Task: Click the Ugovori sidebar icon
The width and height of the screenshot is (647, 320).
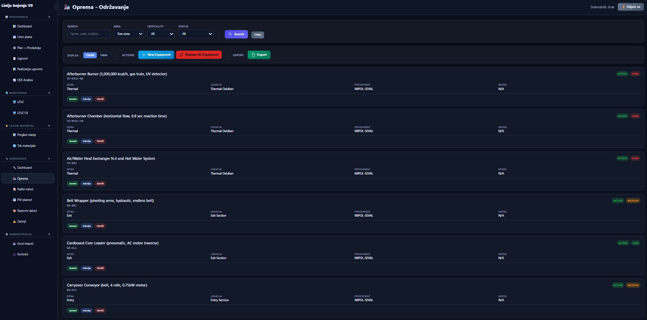Action: (14, 59)
